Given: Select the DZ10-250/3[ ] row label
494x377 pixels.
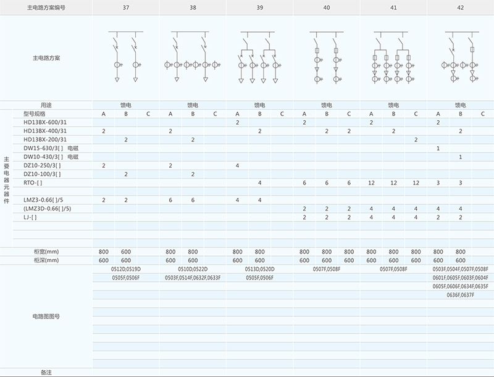Looking at the screenshot, I should (42, 166).
